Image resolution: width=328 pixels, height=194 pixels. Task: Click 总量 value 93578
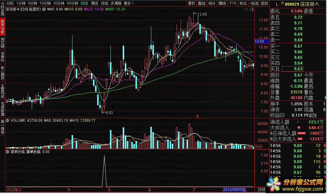pos(297,92)
